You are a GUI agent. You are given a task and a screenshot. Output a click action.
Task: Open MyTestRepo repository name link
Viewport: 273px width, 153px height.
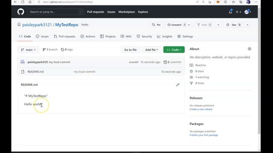click(67, 25)
